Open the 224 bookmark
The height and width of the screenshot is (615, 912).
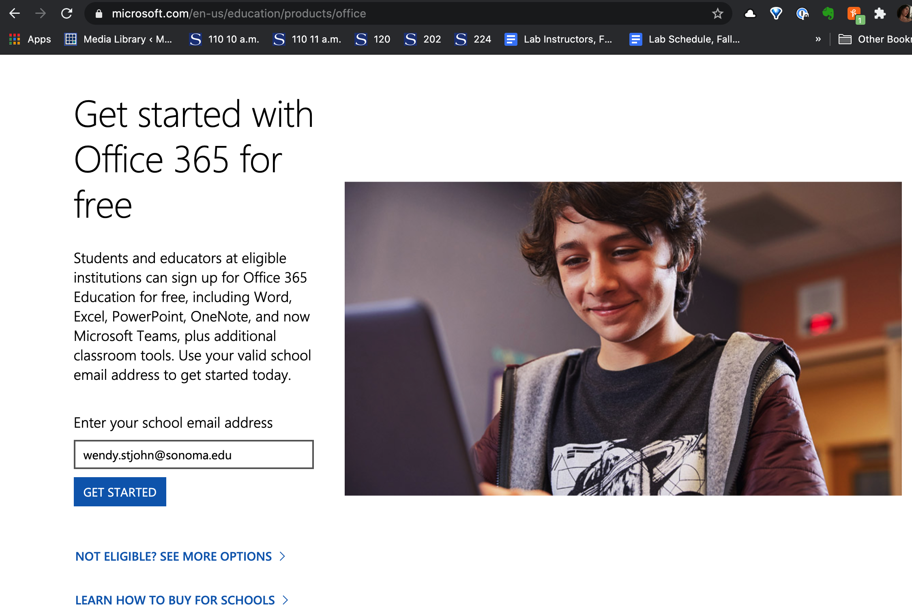tap(473, 39)
